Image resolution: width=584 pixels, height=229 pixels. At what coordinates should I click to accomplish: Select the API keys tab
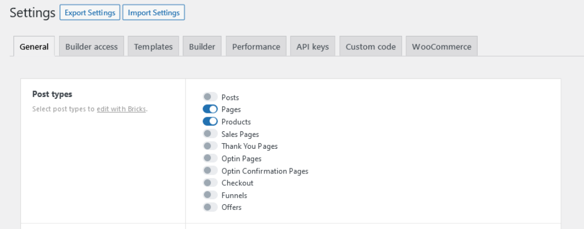313,47
